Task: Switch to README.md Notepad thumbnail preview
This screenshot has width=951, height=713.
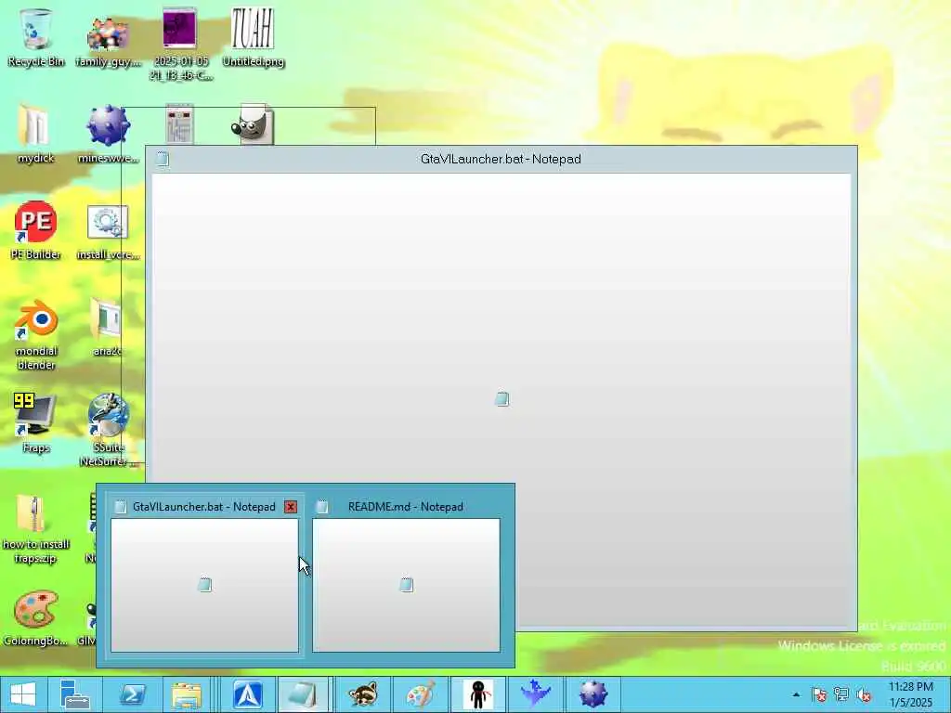Action: 406,585
